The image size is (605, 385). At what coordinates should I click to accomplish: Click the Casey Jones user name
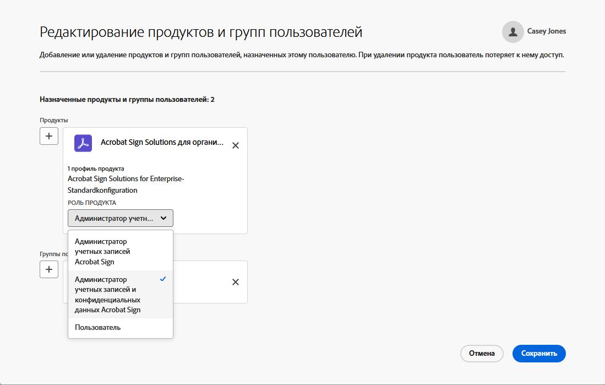coord(547,31)
